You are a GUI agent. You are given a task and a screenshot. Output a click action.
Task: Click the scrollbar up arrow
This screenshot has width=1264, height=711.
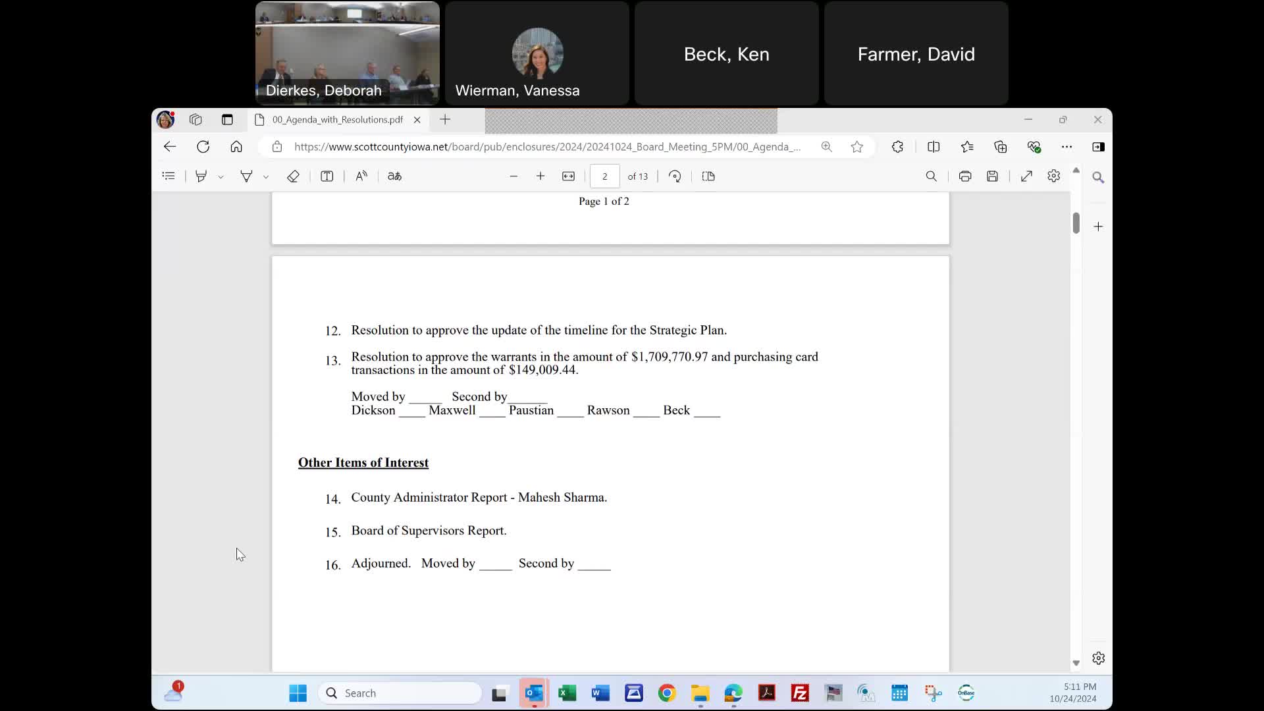click(1076, 171)
